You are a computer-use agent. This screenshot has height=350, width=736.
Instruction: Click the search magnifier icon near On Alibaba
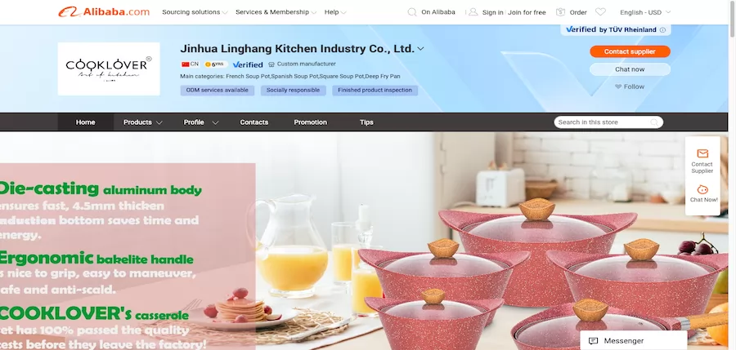[x=411, y=12]
